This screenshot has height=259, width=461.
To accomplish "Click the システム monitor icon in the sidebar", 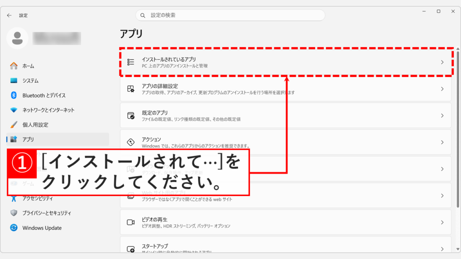I will [x=14, y=80].
